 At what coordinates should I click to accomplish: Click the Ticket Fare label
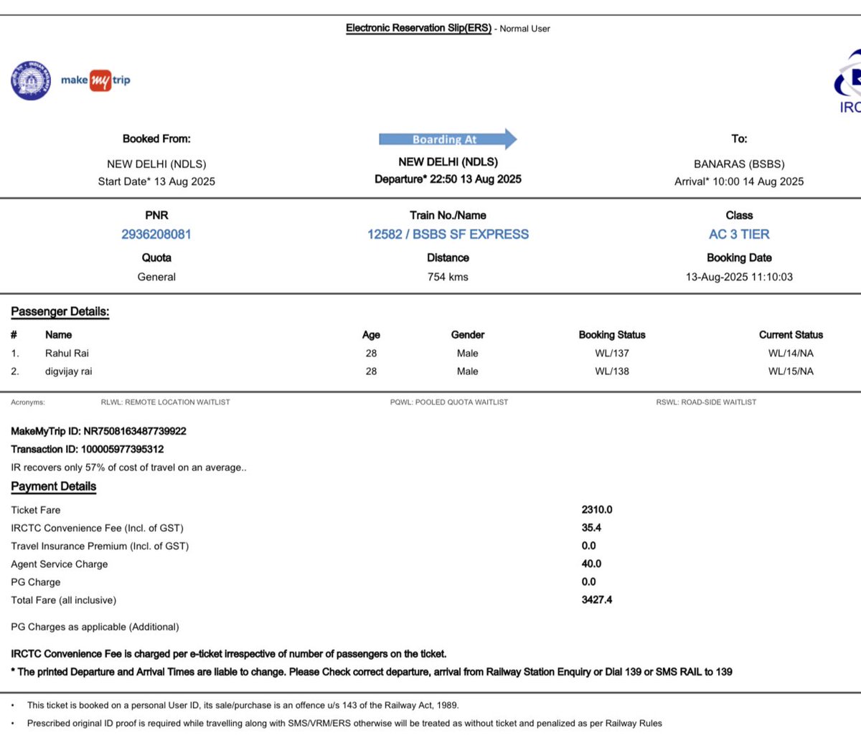point(36,511)
